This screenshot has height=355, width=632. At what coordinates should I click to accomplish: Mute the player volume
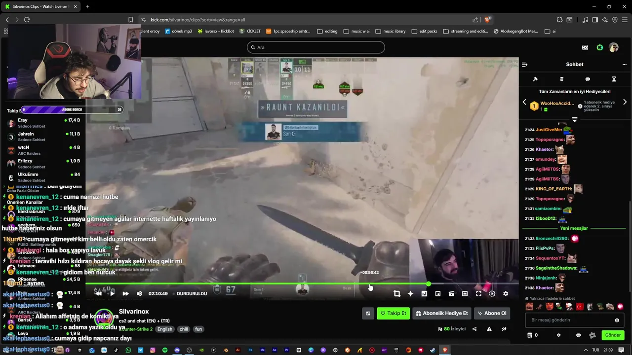139,293
